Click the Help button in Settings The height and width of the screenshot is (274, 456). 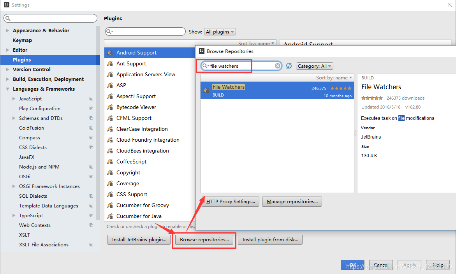point(438,265)
